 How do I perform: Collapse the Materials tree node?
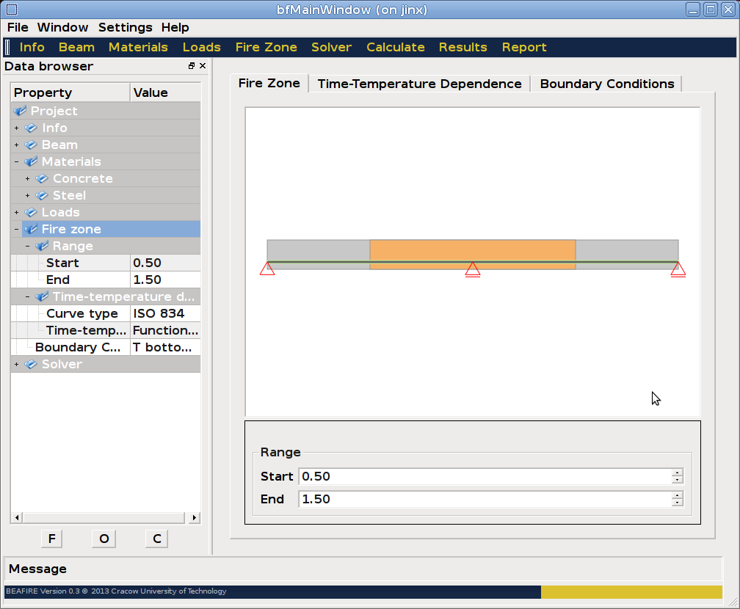[16, 161]
